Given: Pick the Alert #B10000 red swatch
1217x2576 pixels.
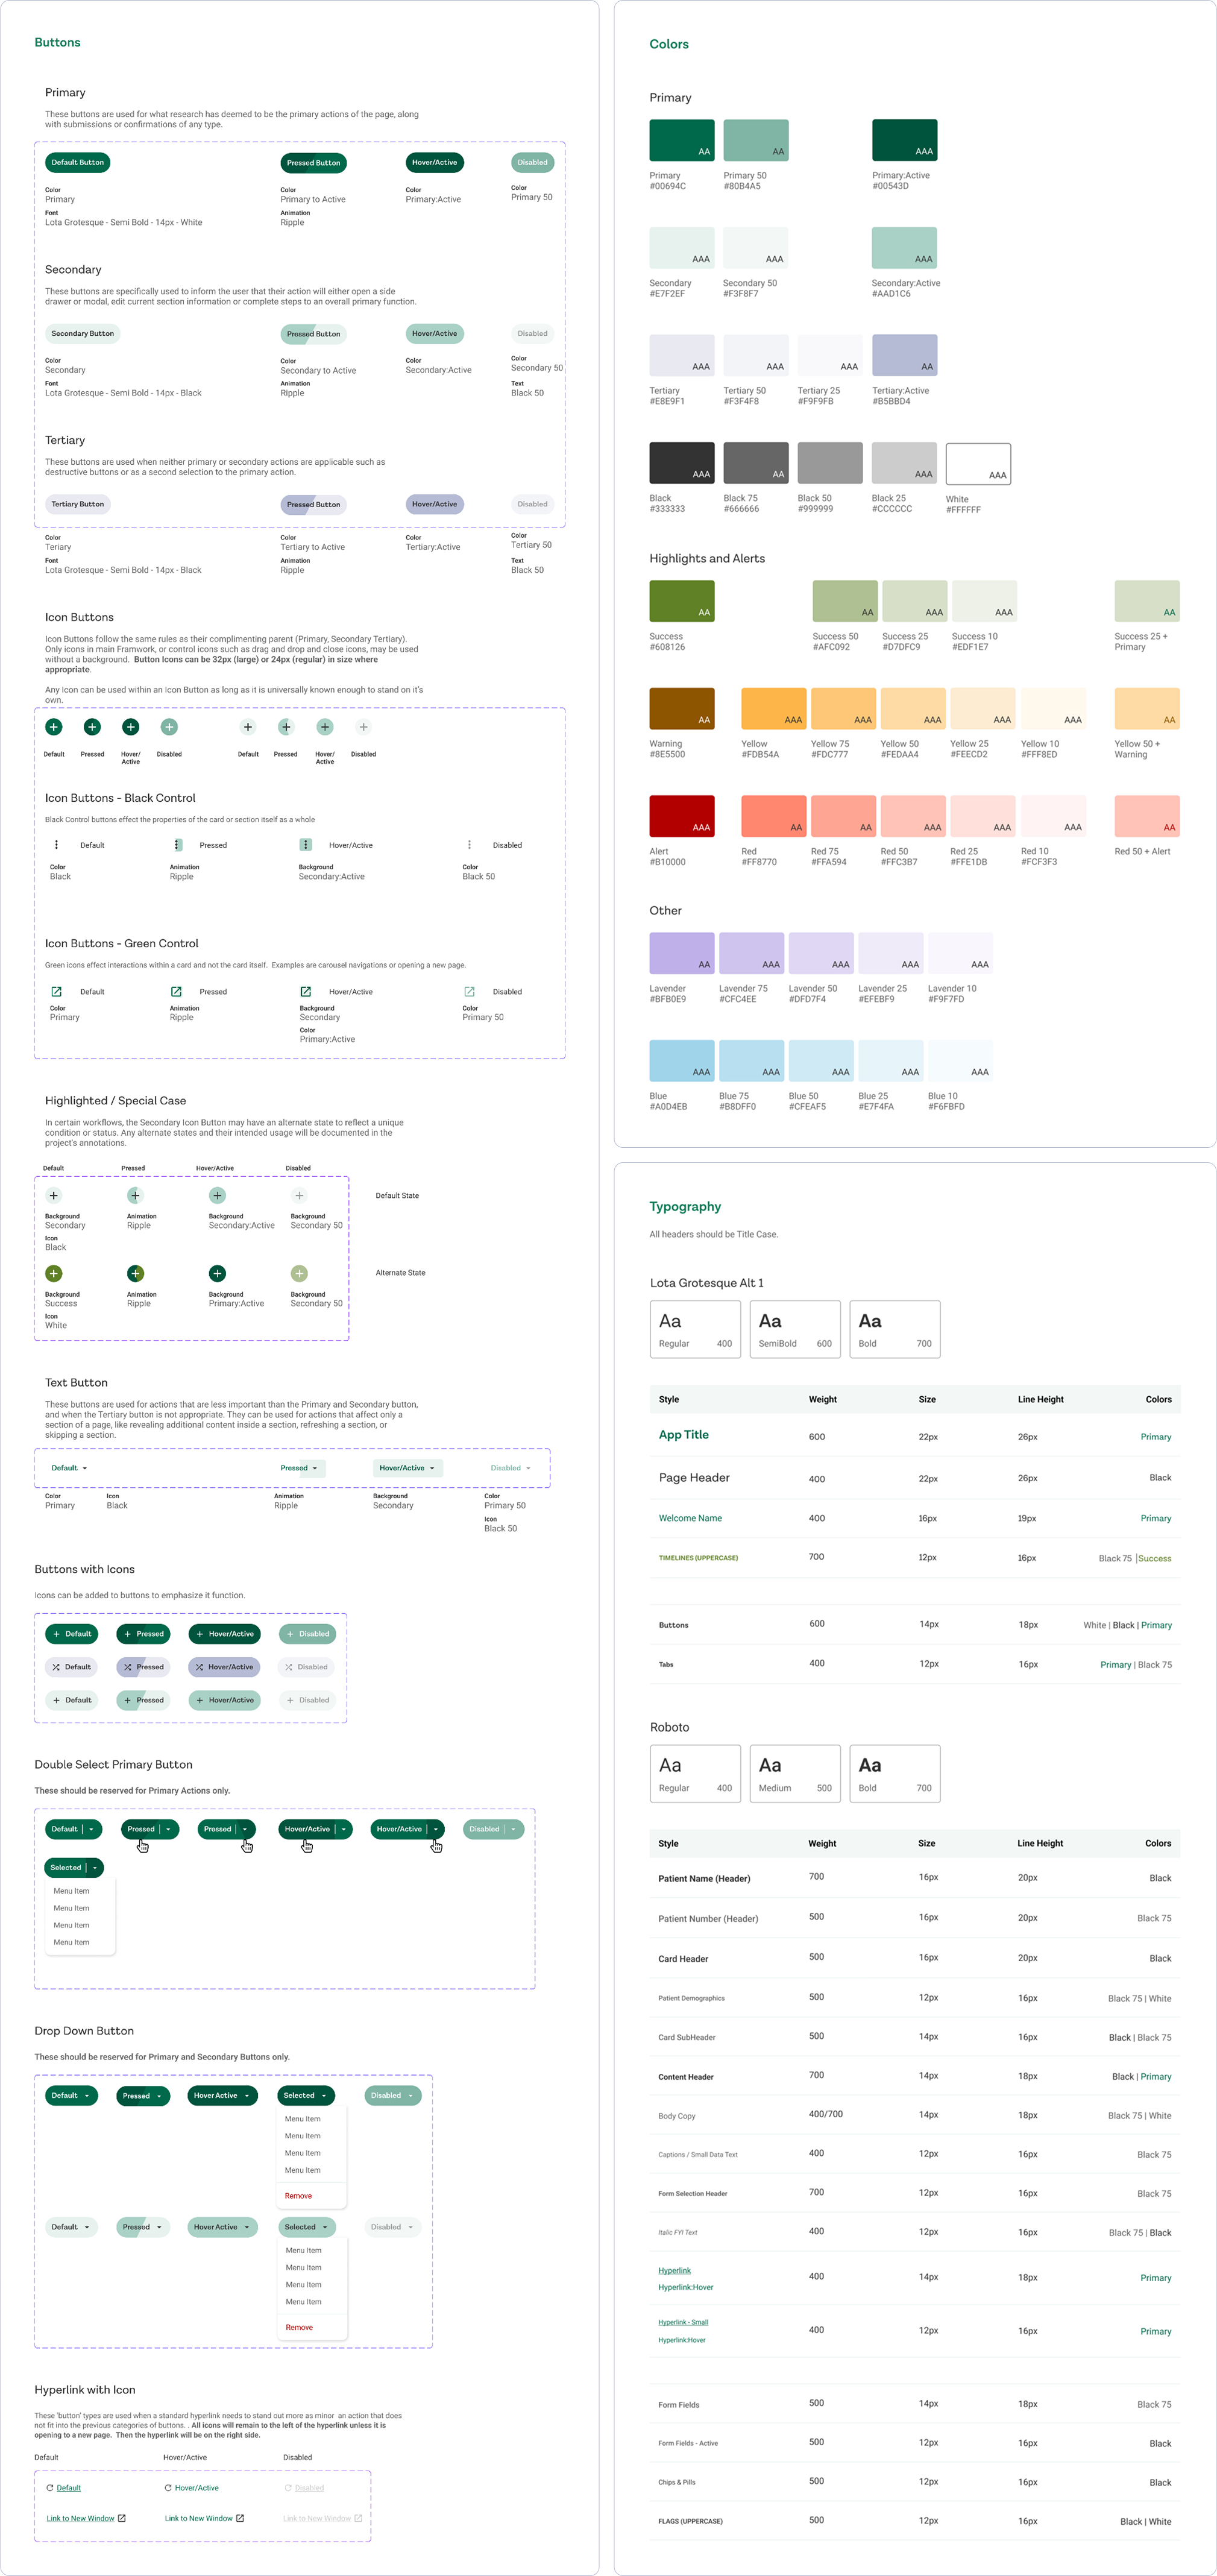Looking at the screenshot, I should click(x=681, y=816).
